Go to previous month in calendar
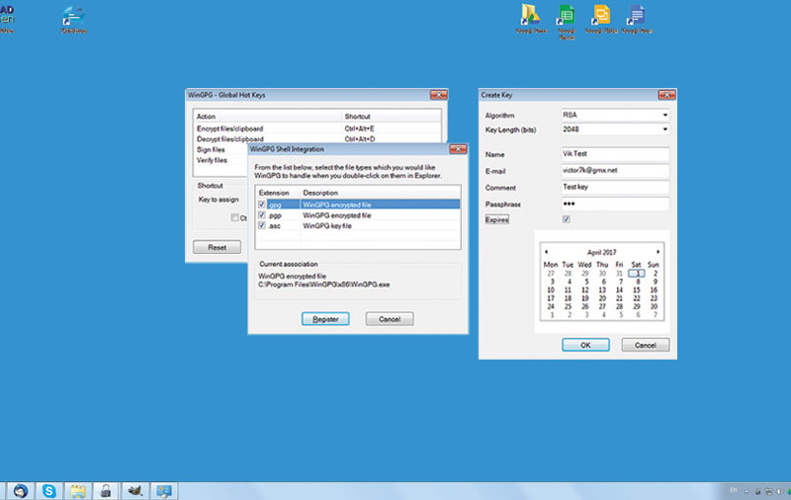The image size is (791, 500). [547, 252]
